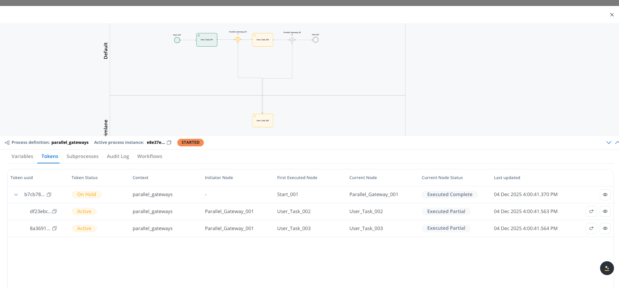This screenshot has height=288, width=619.
Task: Copy the df23ebc token uuid
Action: pos(55,212)
